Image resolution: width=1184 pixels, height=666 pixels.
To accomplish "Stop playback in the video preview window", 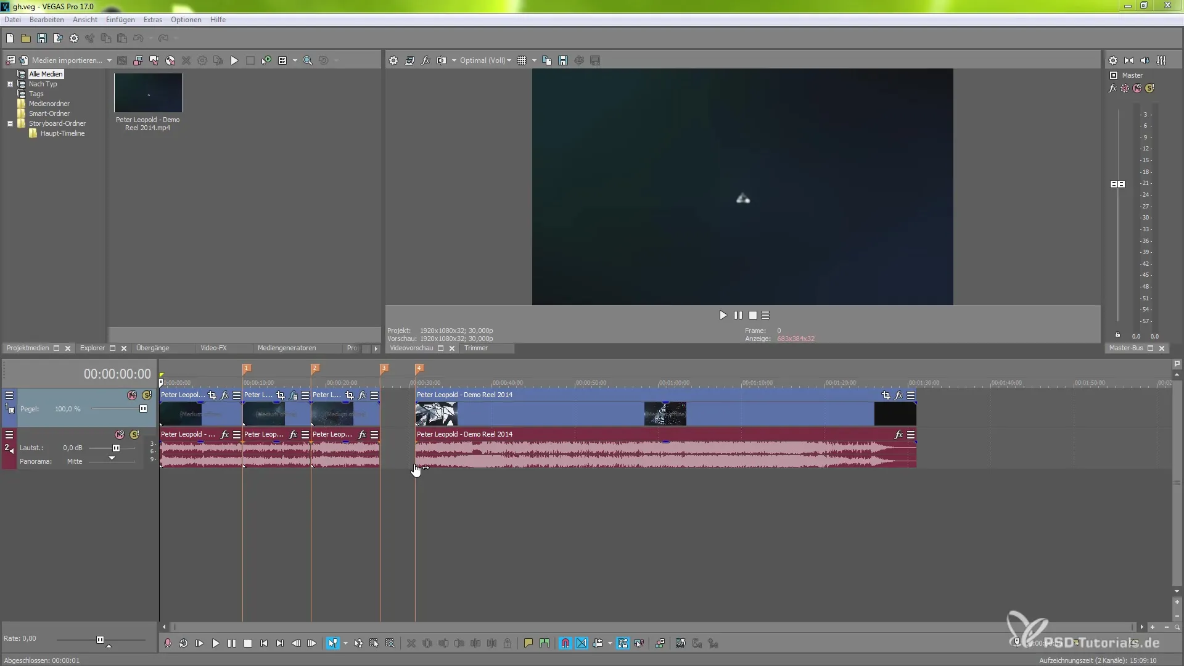I will pyautogui.click(x=753, y=315).
